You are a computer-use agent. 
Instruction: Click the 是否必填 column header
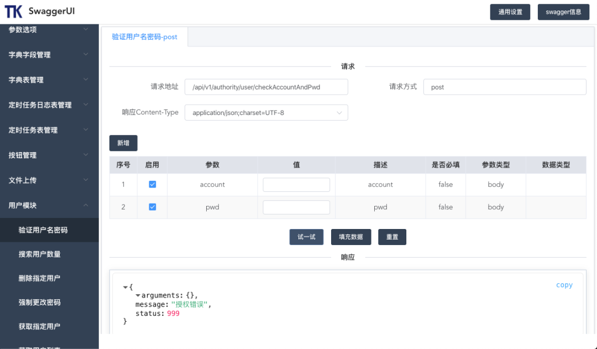[x=446, y=165]
